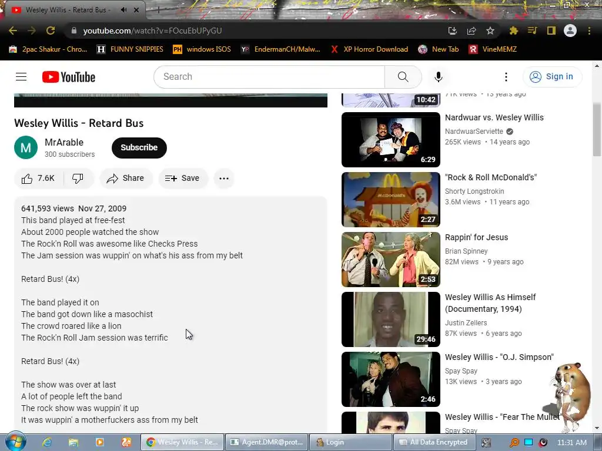The height and width of the screenshot is (451, 602).
Task: Open the Chrome three-dot menu
Action: 589,31
